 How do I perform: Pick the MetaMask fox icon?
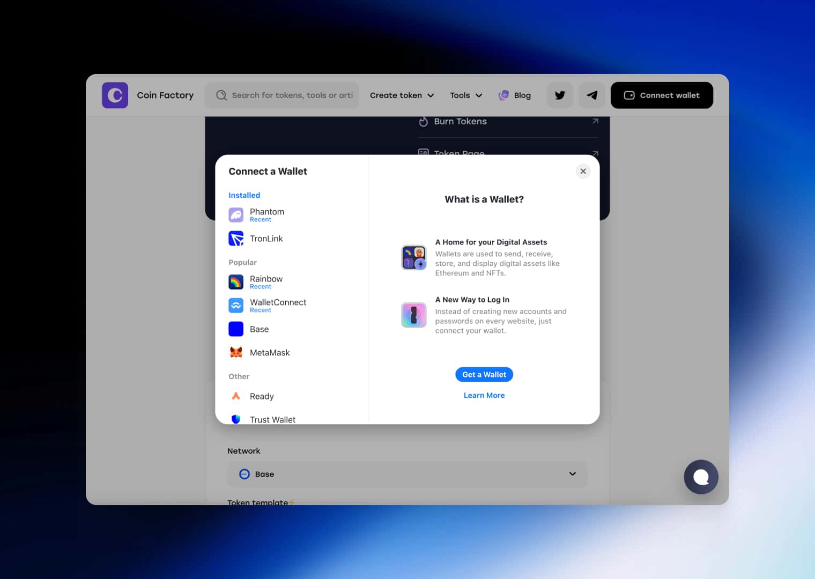coord(236,353)
